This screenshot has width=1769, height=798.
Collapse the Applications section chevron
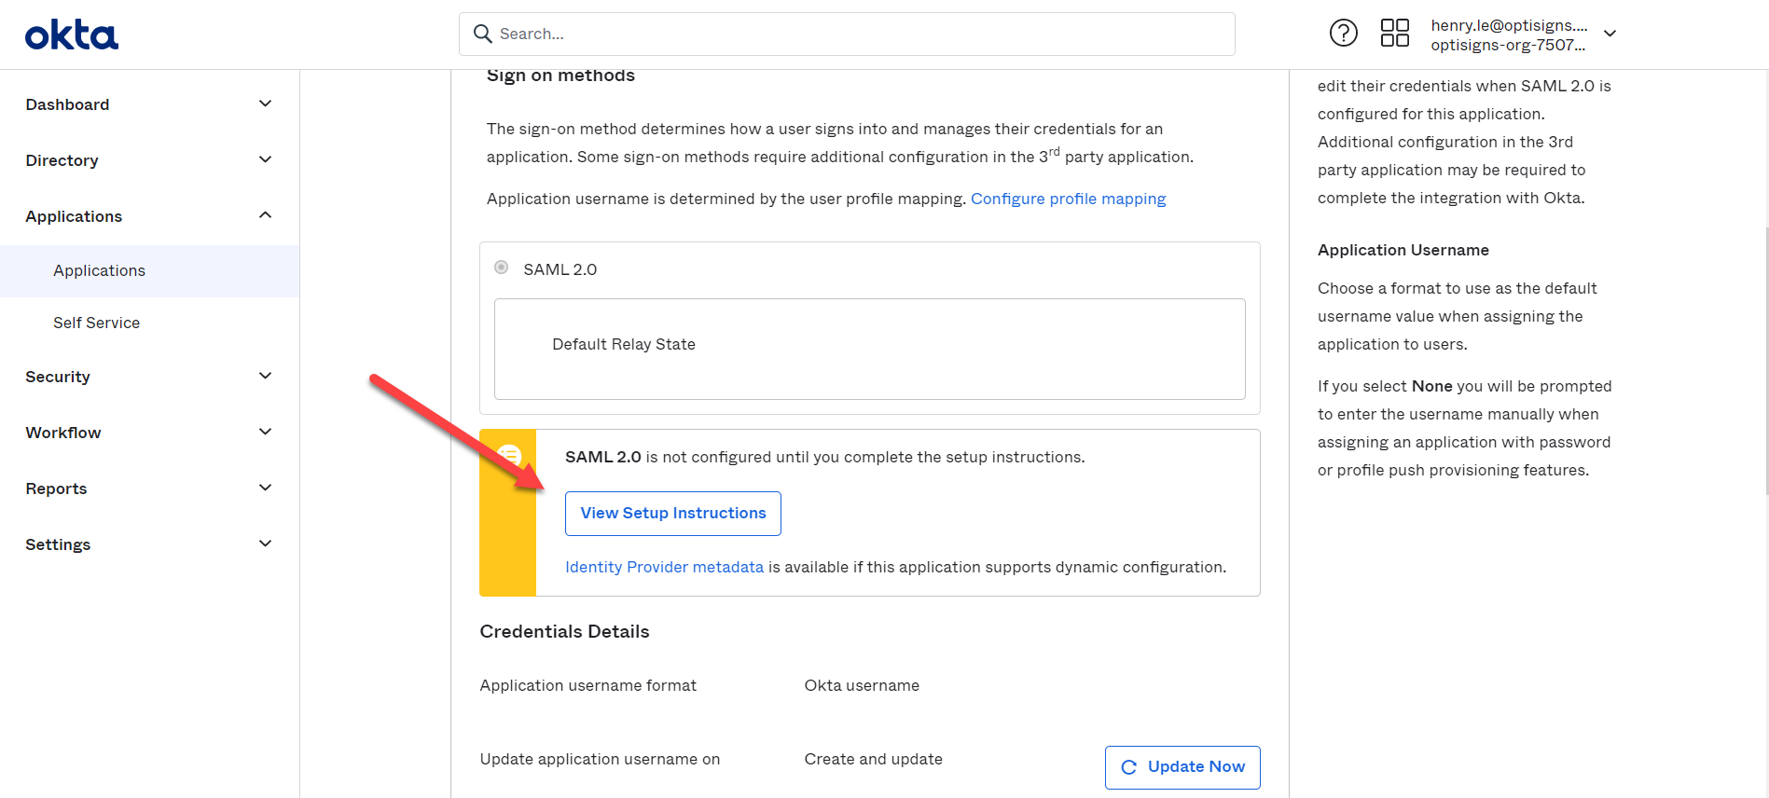[x=265, y=215]
